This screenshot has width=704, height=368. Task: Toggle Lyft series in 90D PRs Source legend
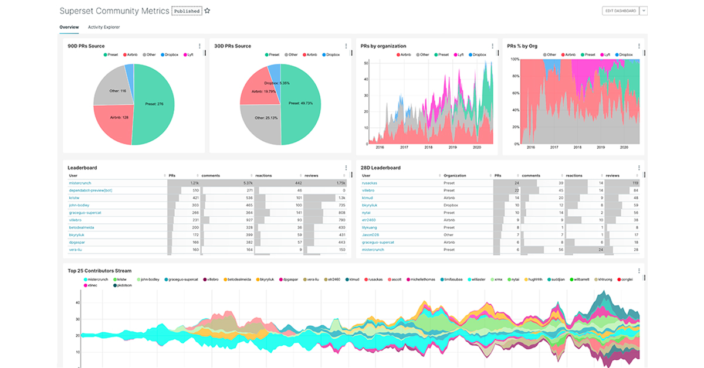[x=188, y=54]
